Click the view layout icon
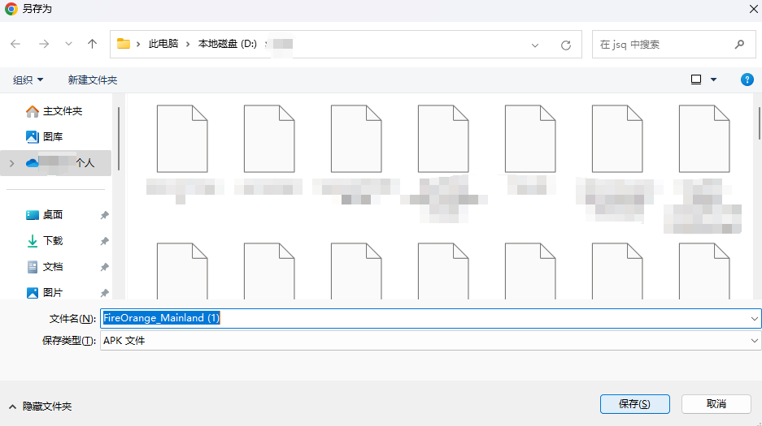The image size is (762, 426). pyautogui.click(x=696, y=80)
